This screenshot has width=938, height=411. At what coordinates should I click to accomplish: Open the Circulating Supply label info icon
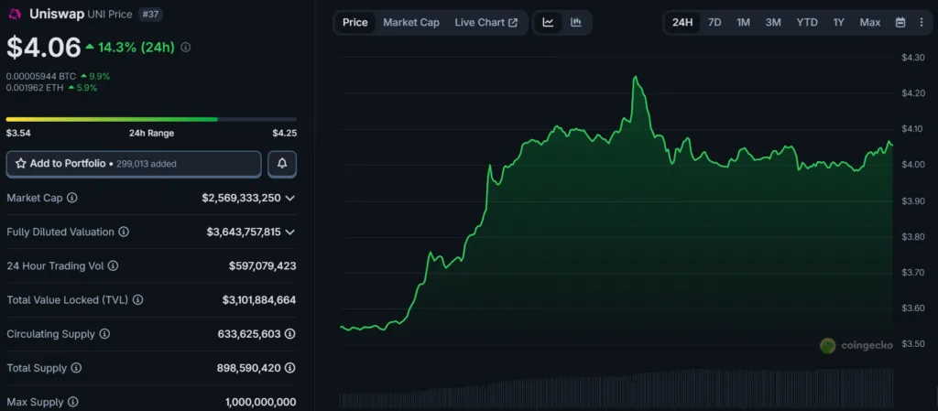coord(104,334)
